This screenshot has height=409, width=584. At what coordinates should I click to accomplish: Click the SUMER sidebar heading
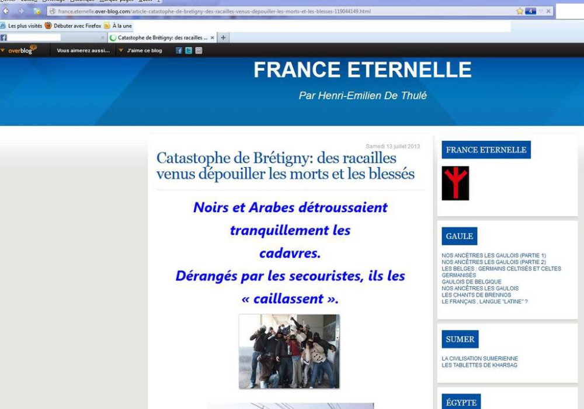tap(460, 339)
